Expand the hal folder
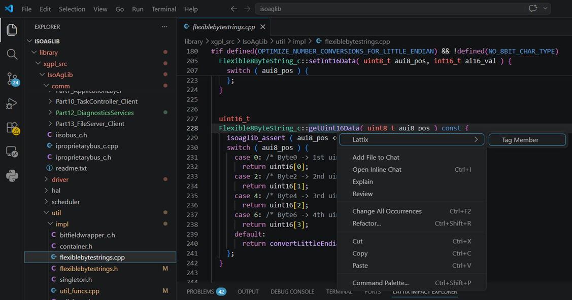This screenshot has height=300, width=572. (x=46, y=191)
